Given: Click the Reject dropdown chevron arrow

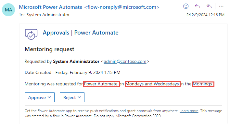Looking at the screenshot, I should click(x=79, y=97).
